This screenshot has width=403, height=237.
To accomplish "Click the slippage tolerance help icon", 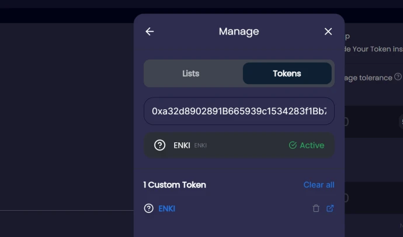I will [x=398, y=77].
